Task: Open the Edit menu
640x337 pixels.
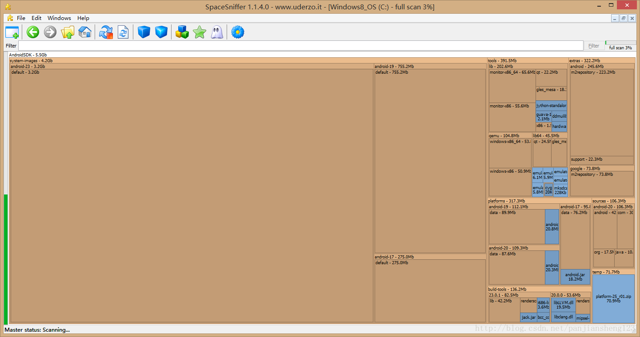Action: click(x=36, y=18)
